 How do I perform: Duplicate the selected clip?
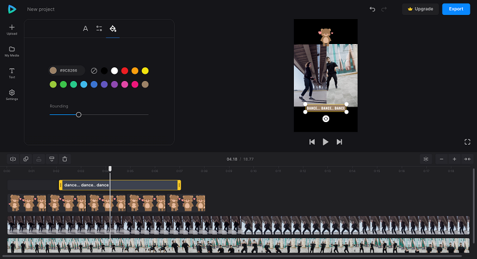point(26,159)
